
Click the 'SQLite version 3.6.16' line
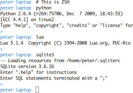[27, 67]
